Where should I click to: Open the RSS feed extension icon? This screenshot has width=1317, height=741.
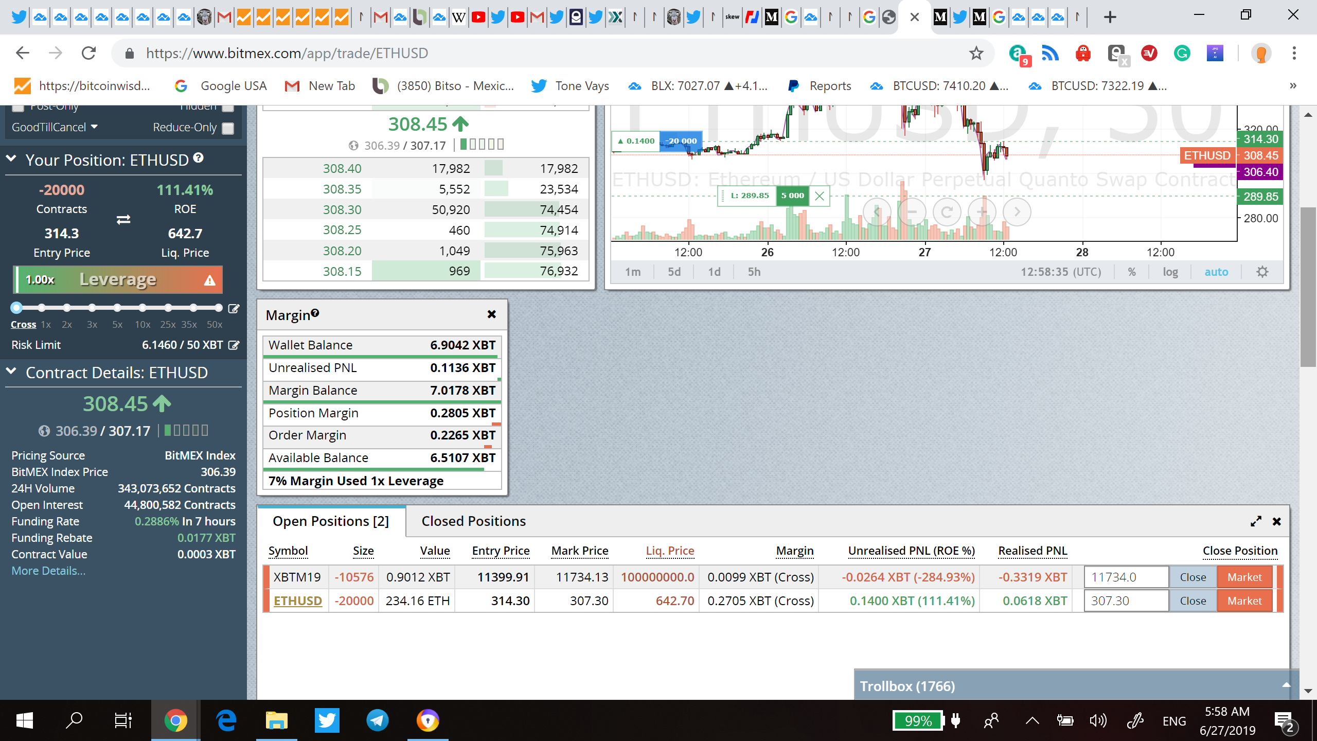(1050, 53)
